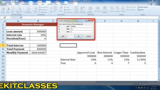
Task: Click the Consolidate icon
Action: coord(98,9)
